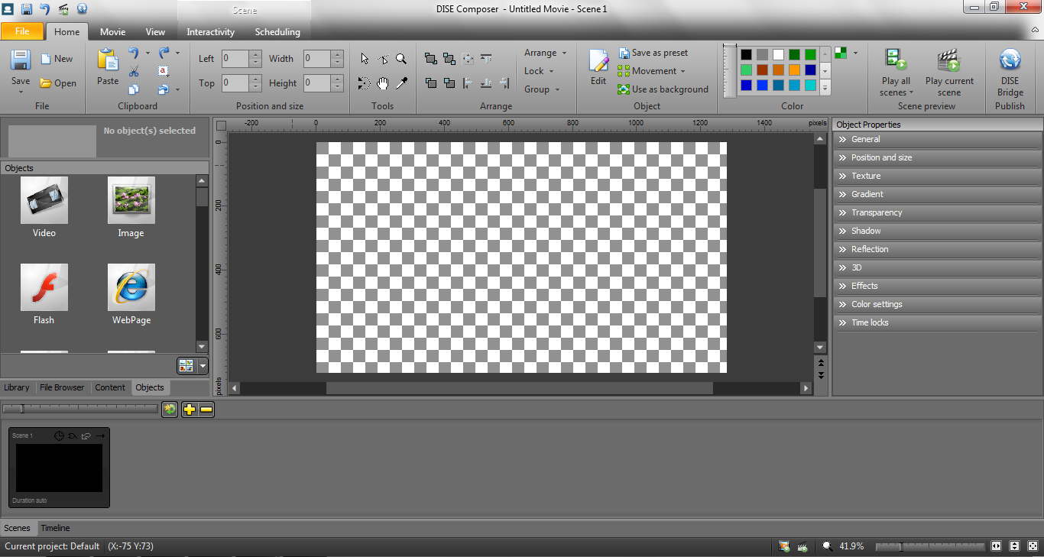Switch to the Interactivity ribbon tab
The image size is (1044, 557).
tap(210, 32)
